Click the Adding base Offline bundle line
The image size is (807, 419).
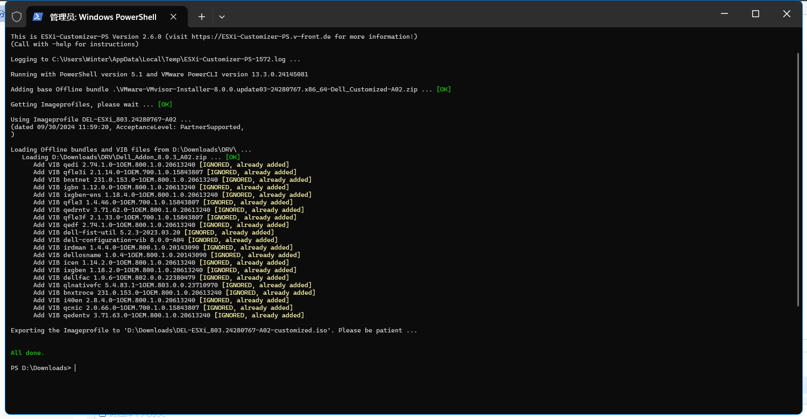click(x=231, y=89)
